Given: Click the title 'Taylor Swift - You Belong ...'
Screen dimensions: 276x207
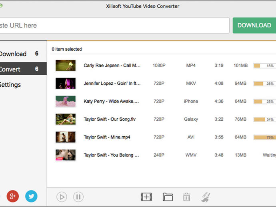Looking at the screenshot, I should point(111,155).
